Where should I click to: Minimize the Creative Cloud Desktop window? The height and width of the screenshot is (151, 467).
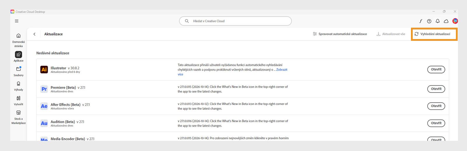pyautogui.click(x=434, y=12)
